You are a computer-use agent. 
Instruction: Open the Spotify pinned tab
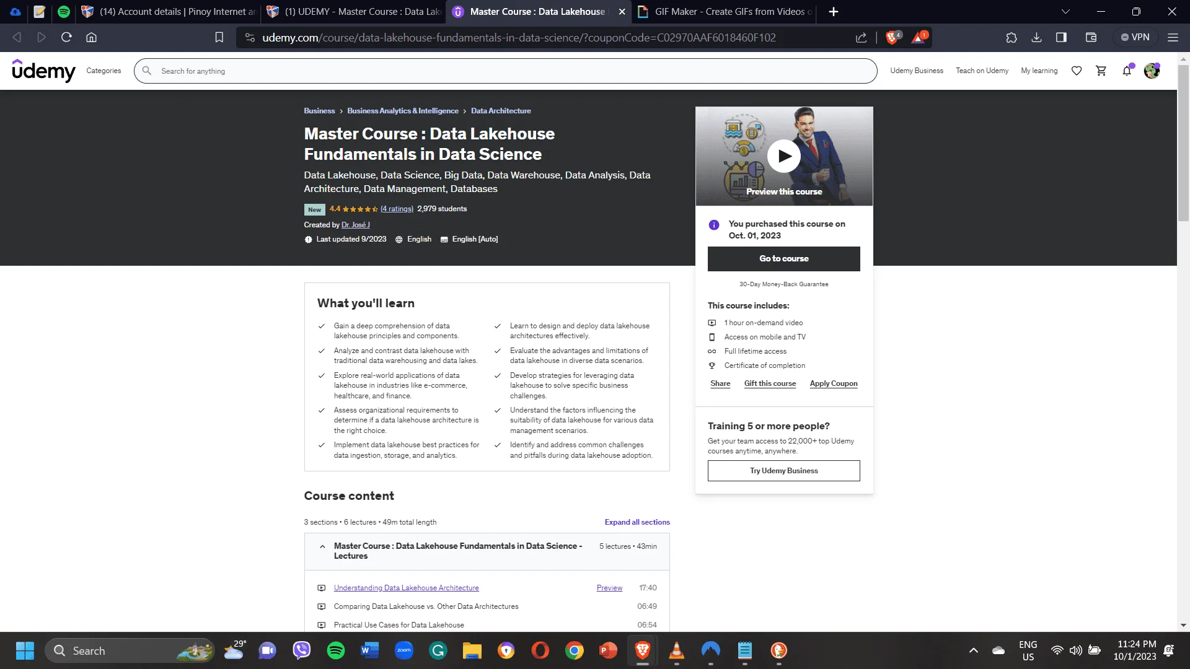point(64,12)
